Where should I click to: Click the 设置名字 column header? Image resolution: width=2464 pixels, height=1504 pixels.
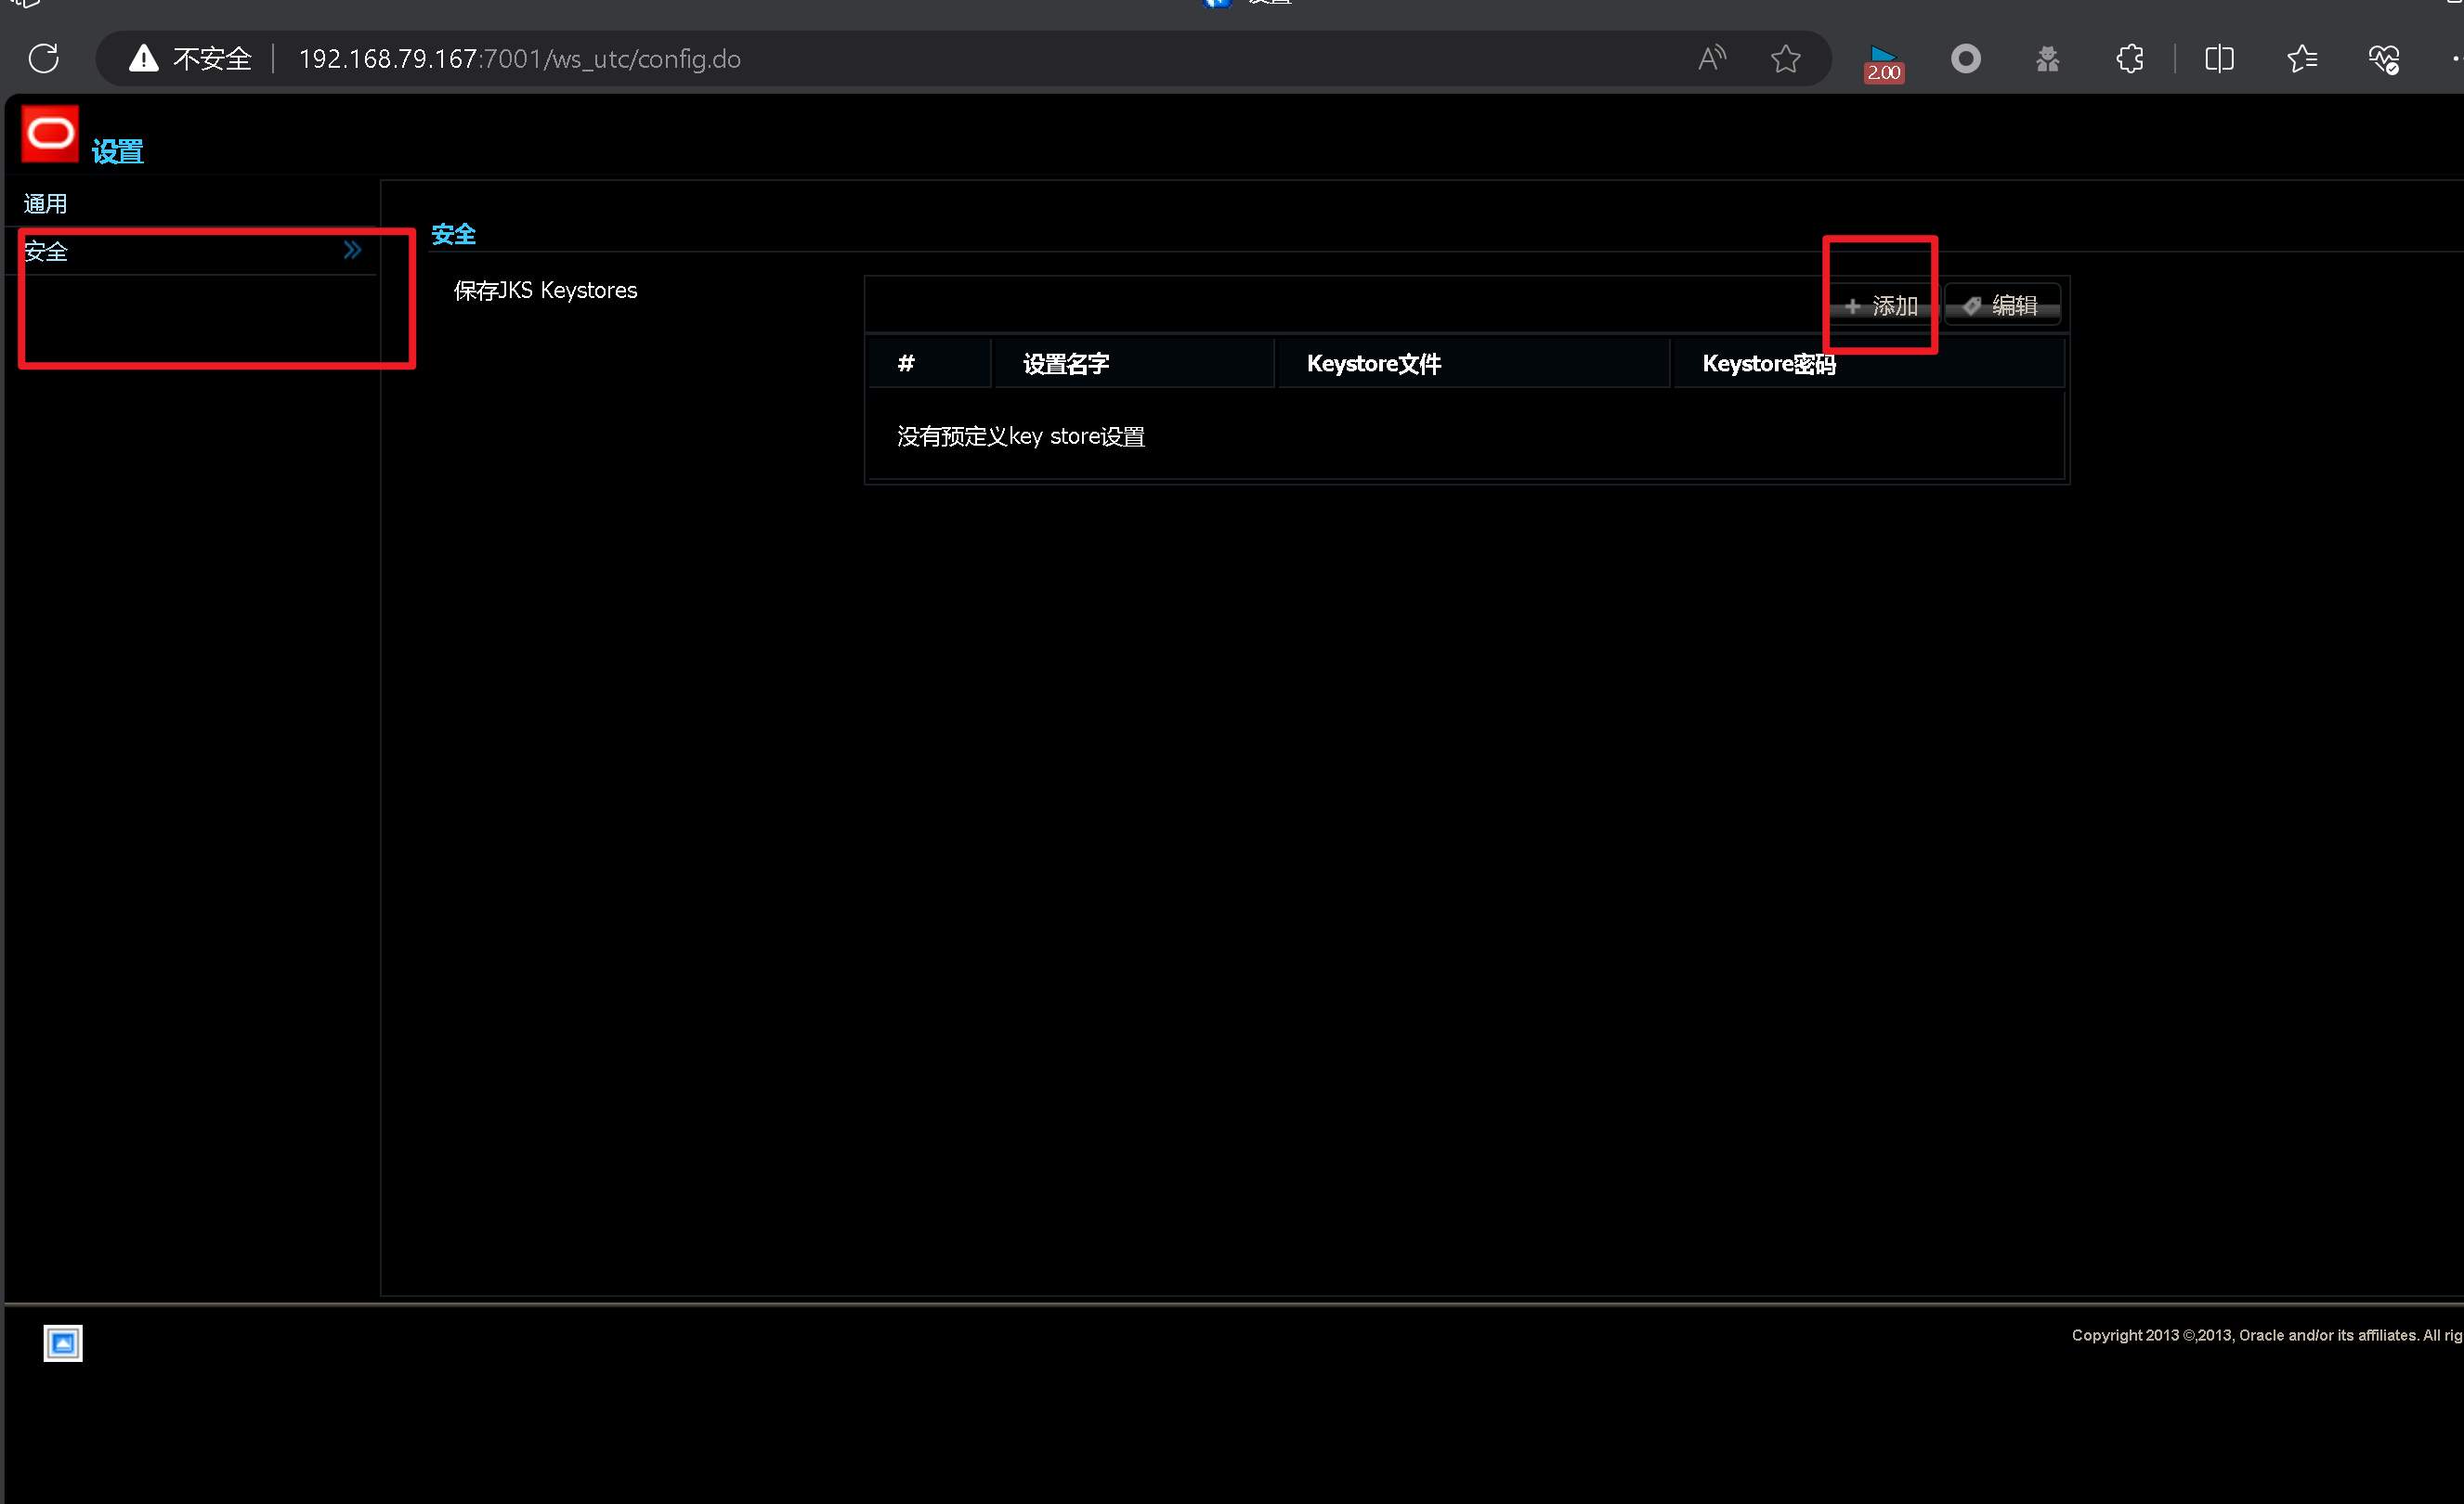[1065, 364]
